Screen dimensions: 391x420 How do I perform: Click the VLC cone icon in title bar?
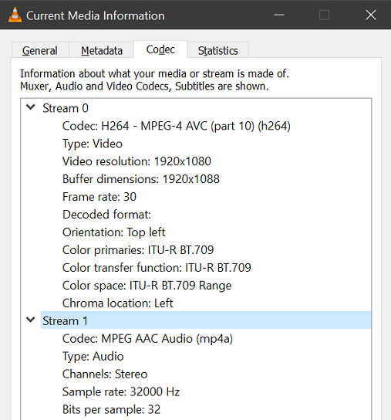coord(15,15)
